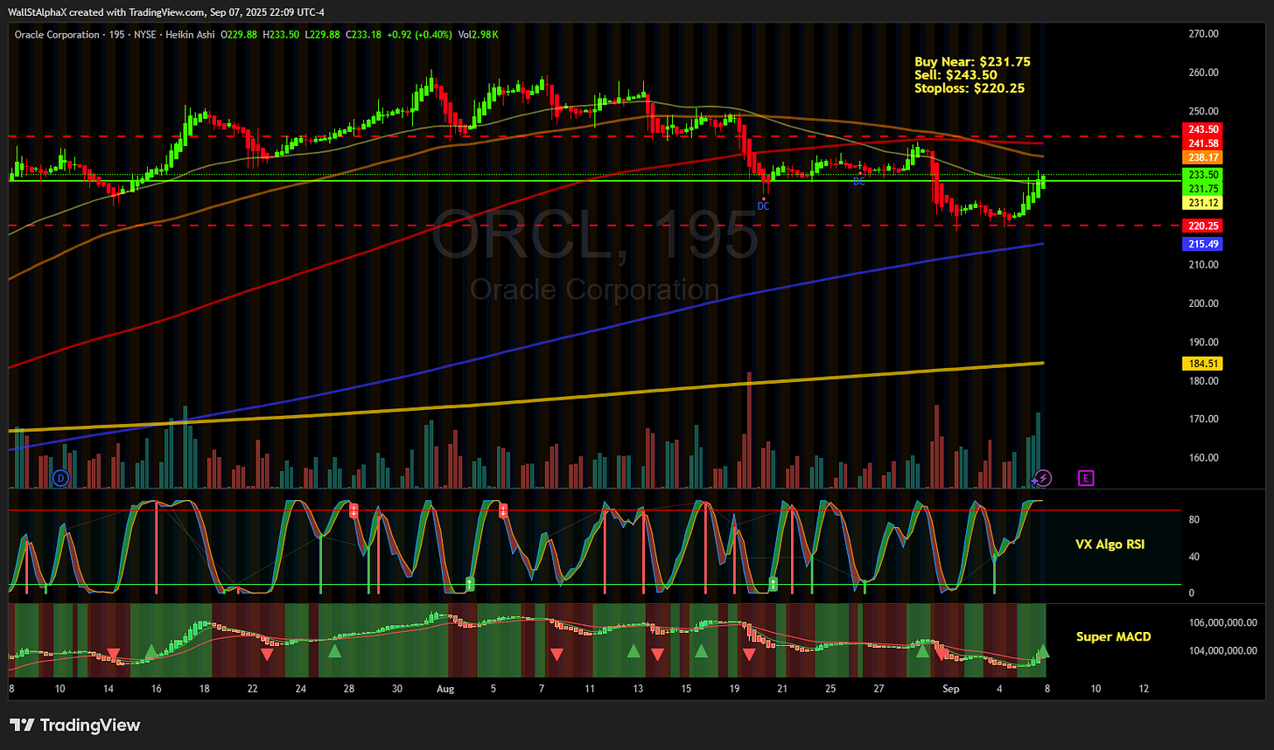Select the VX Algo RSI indicator label
Screen dimensions: 1274x750
pyautogui.click(x=1110, y=544)
